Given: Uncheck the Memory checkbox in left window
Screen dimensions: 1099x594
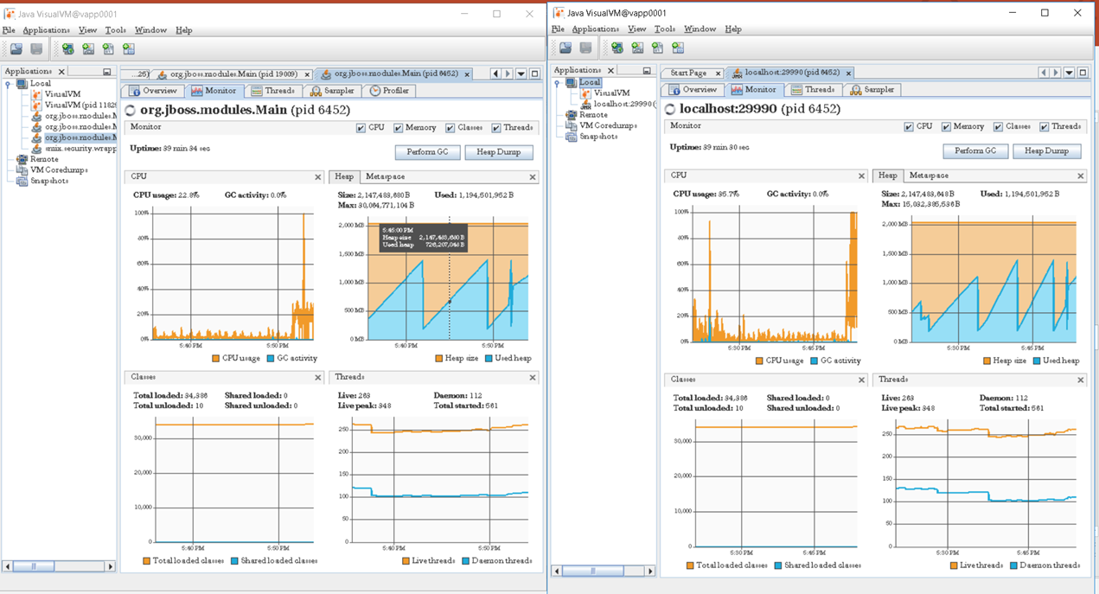Looking at the screenshot, I should click(398, 128).
